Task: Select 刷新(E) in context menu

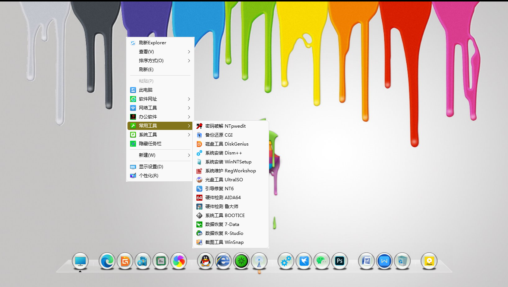Action: [x=160, y=70]
